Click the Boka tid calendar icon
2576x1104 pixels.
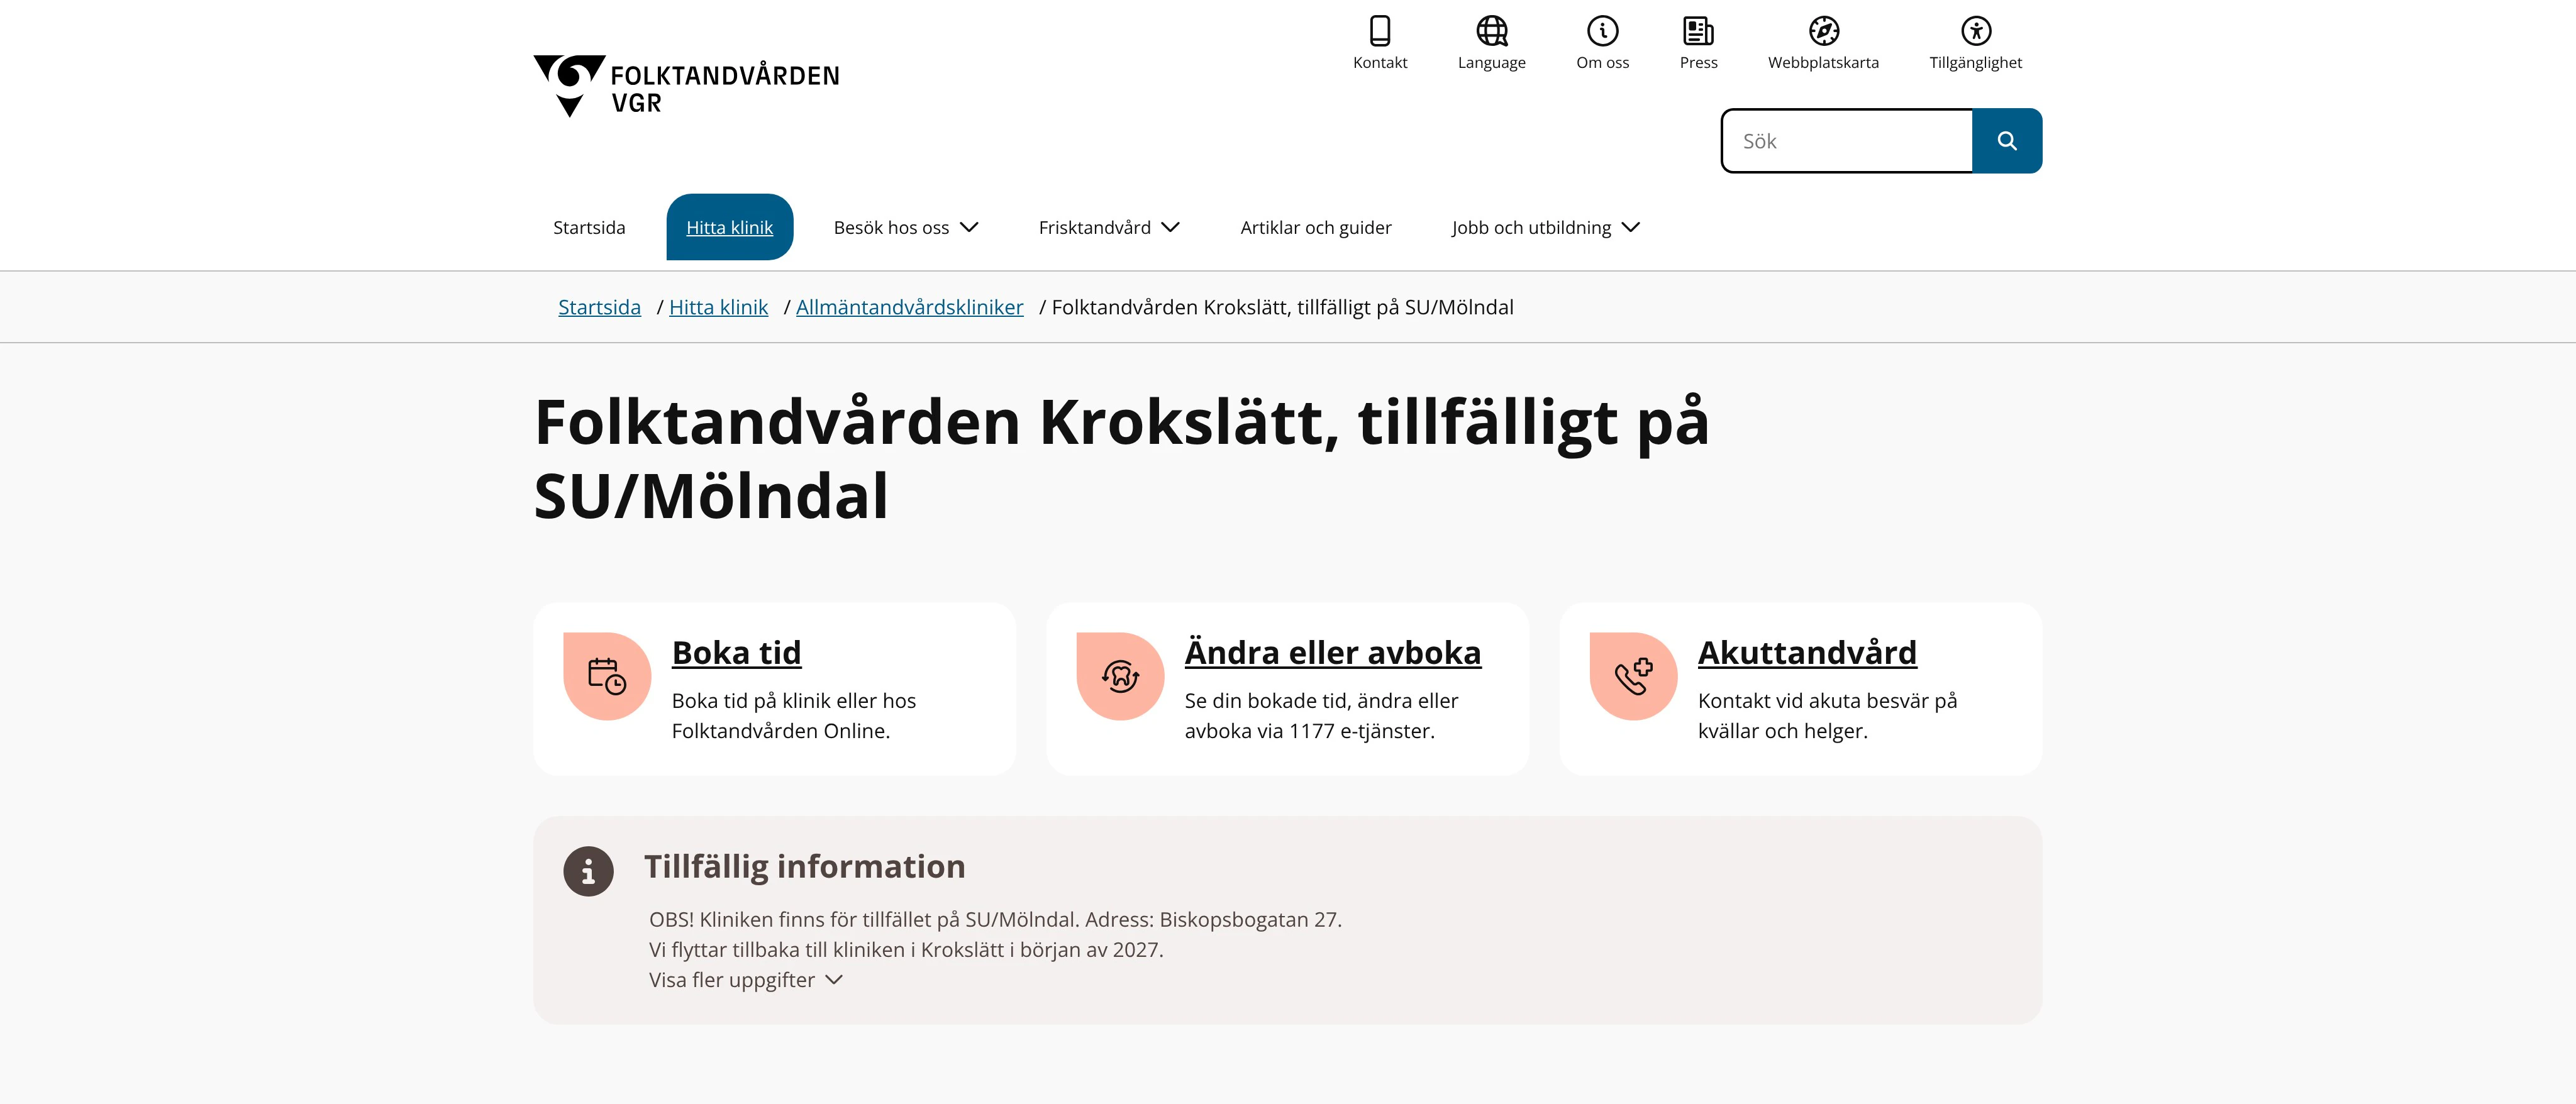(x=607, y=676)
